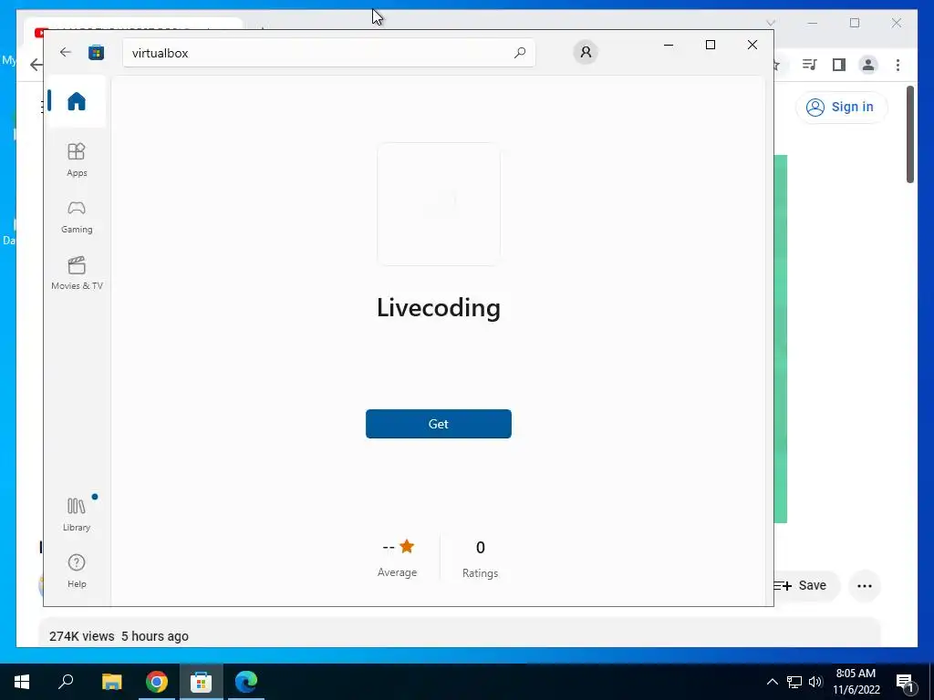Get the Livecoding app
This screenshot has width=934, height=700.
[x=439, y=424]
